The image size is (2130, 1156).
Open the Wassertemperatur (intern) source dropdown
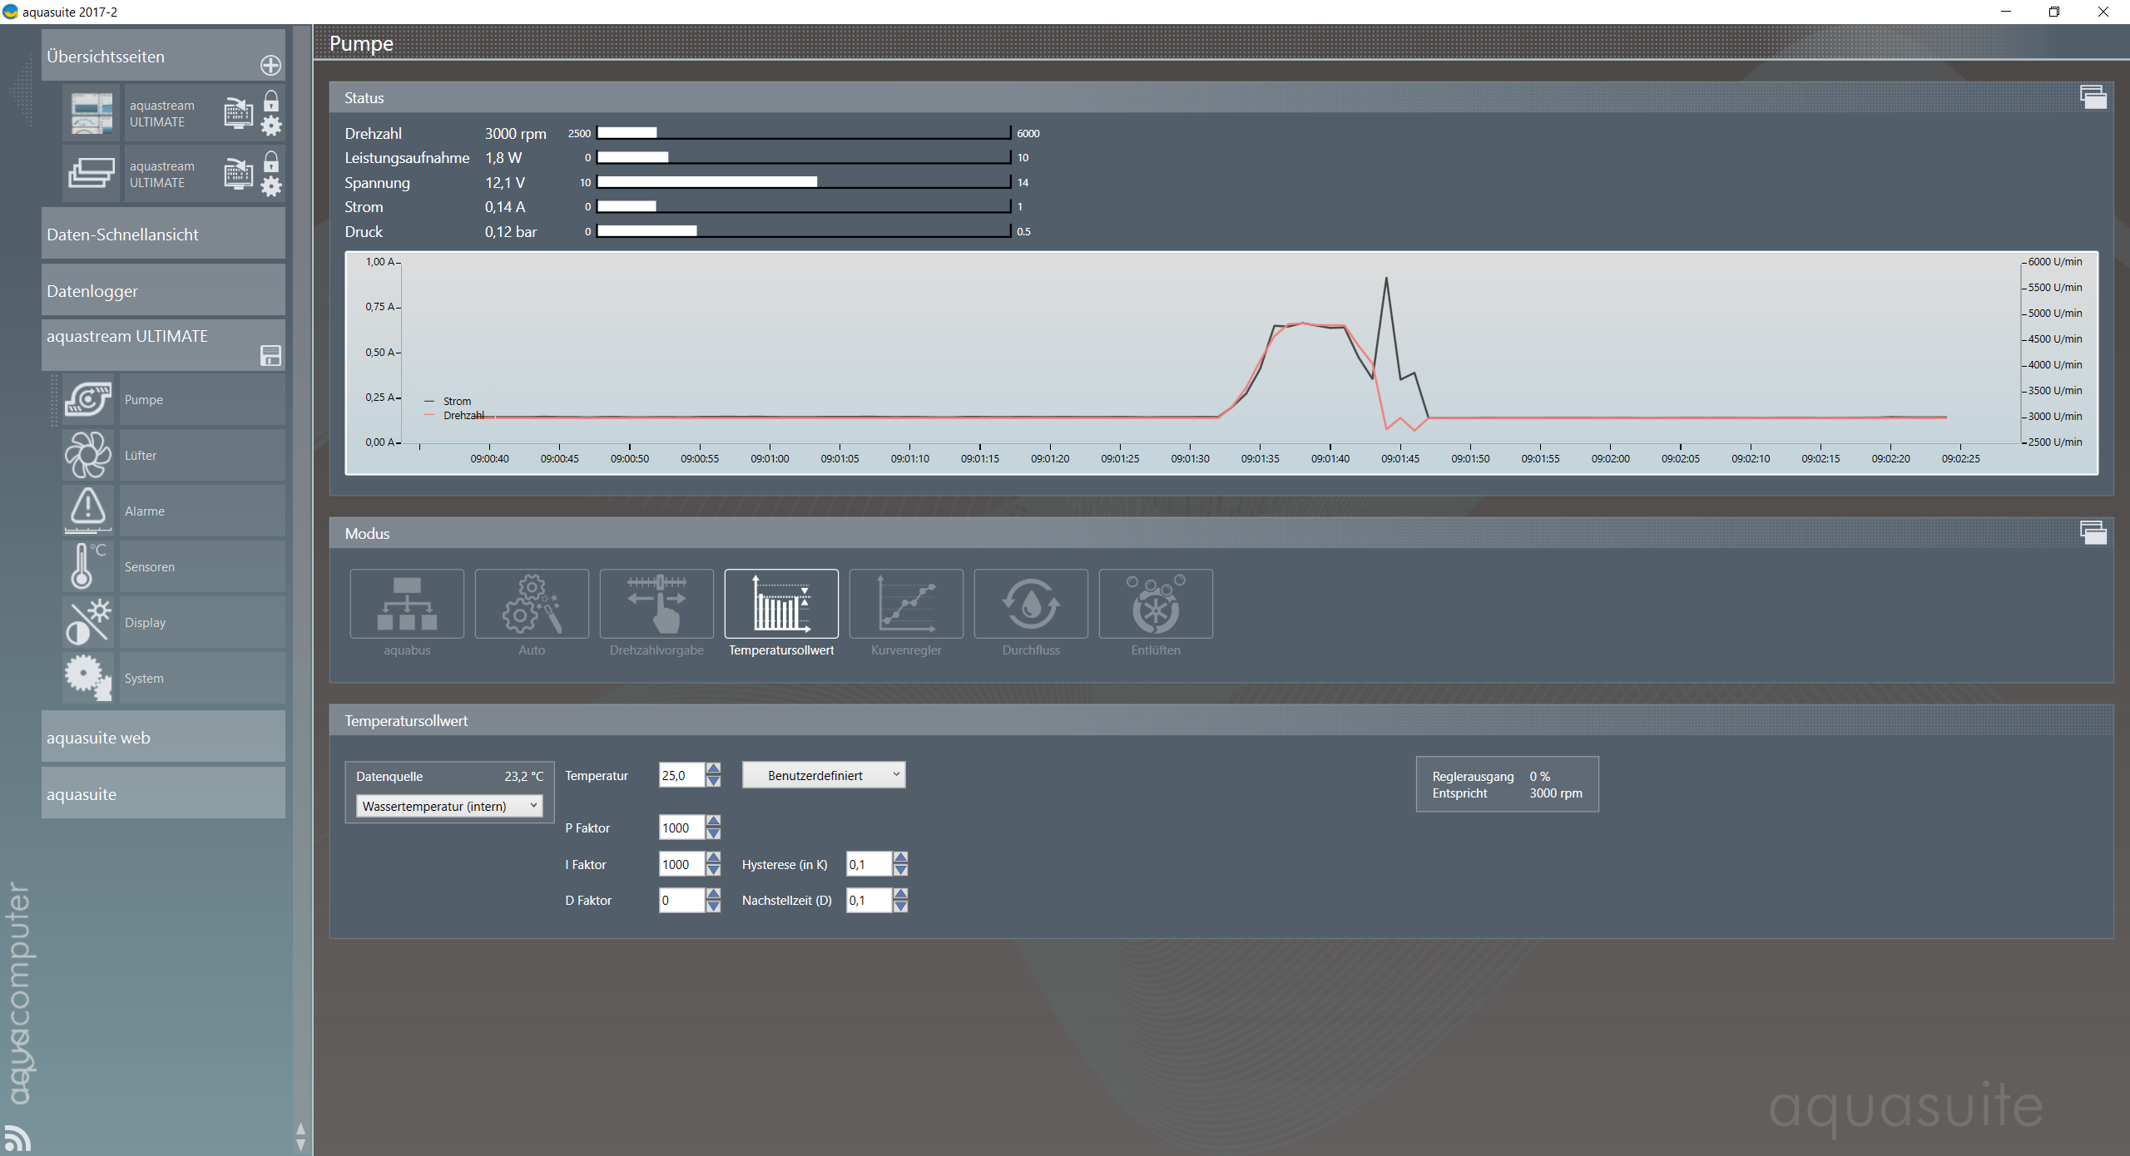(x=449, y=806)
